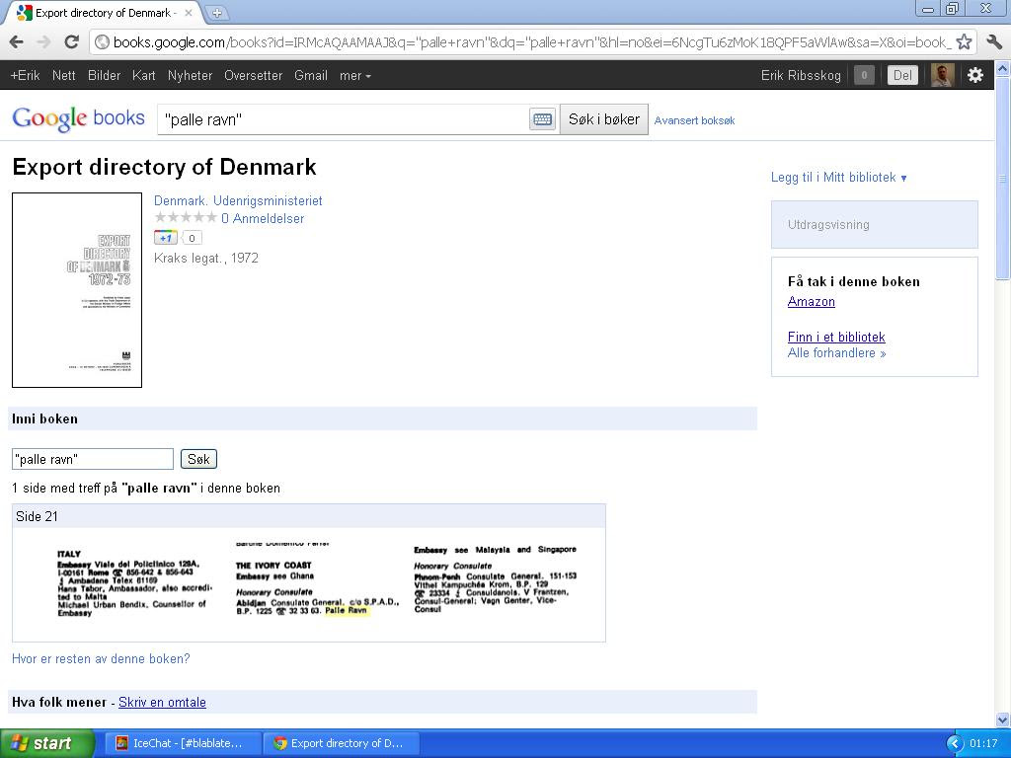Open the 'Avansert boksøk' link

pyautogui.click(x=694, y=120)
